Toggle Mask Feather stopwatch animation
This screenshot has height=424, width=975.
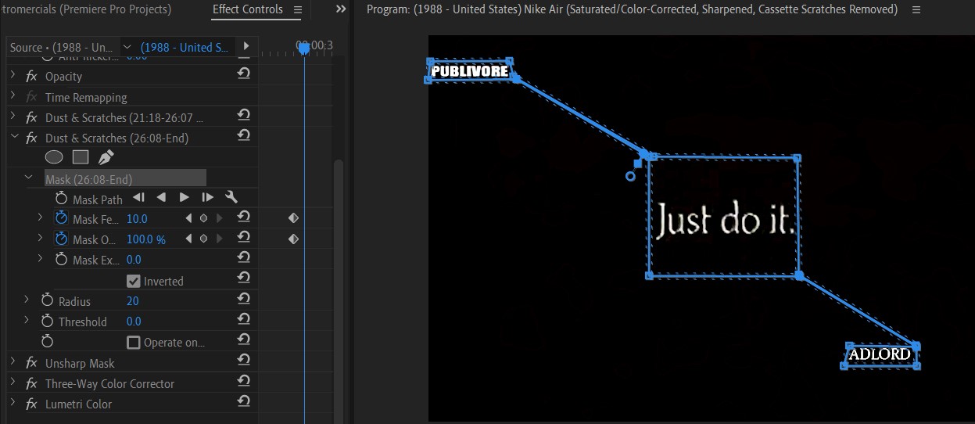[x=62, y=218]
